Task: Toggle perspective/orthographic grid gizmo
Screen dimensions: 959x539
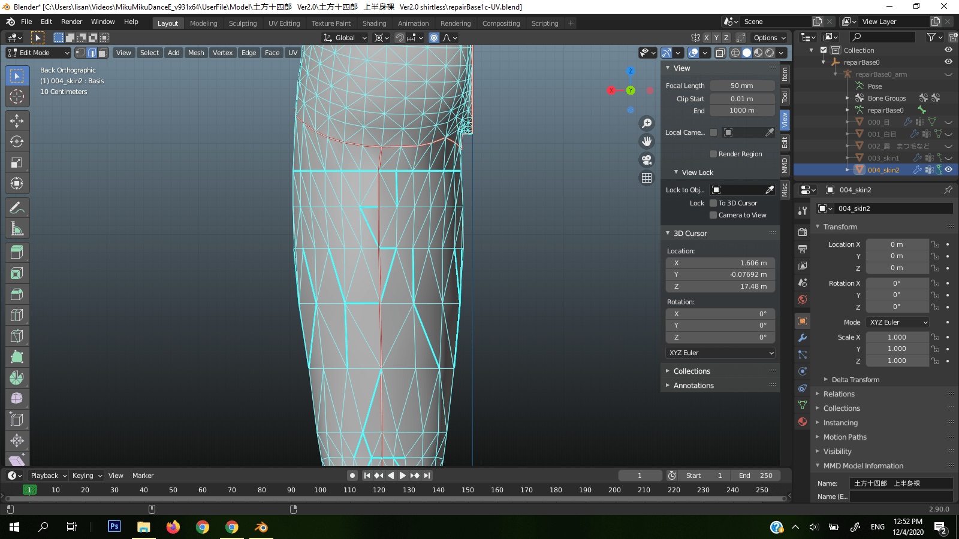Action: click(x=647, y=178)
